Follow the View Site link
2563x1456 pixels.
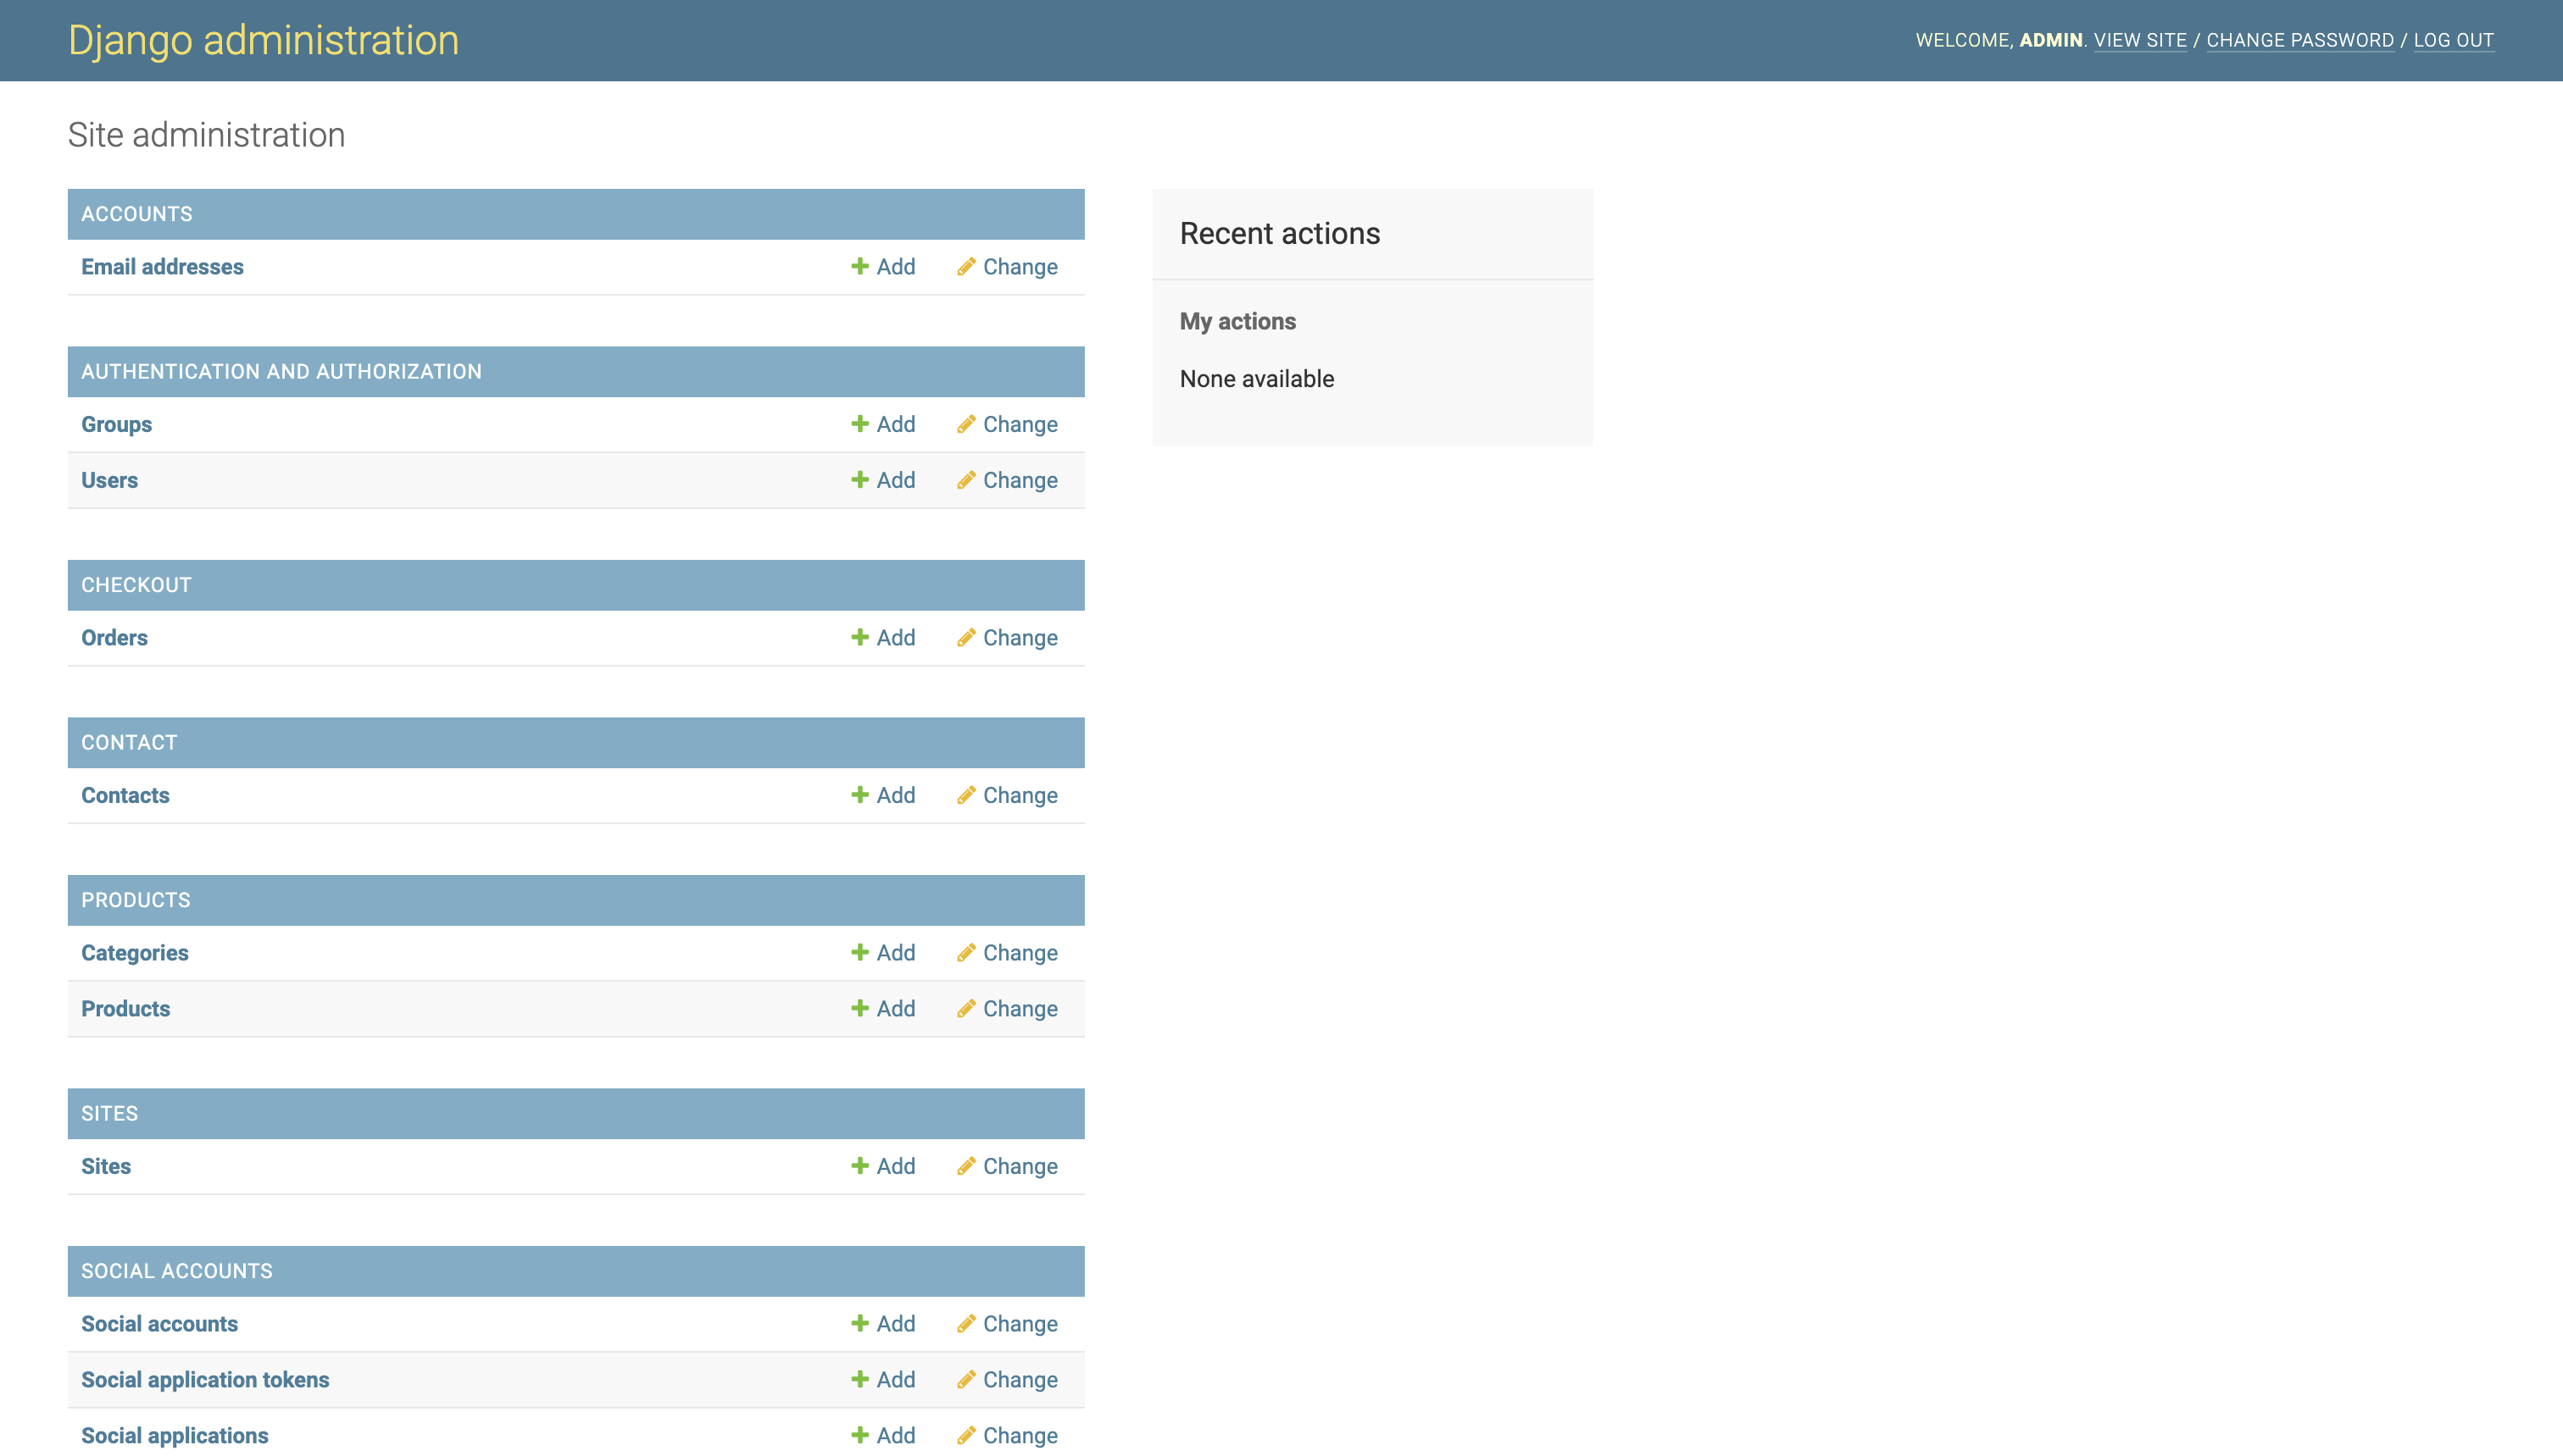(x=2140, y=40)
